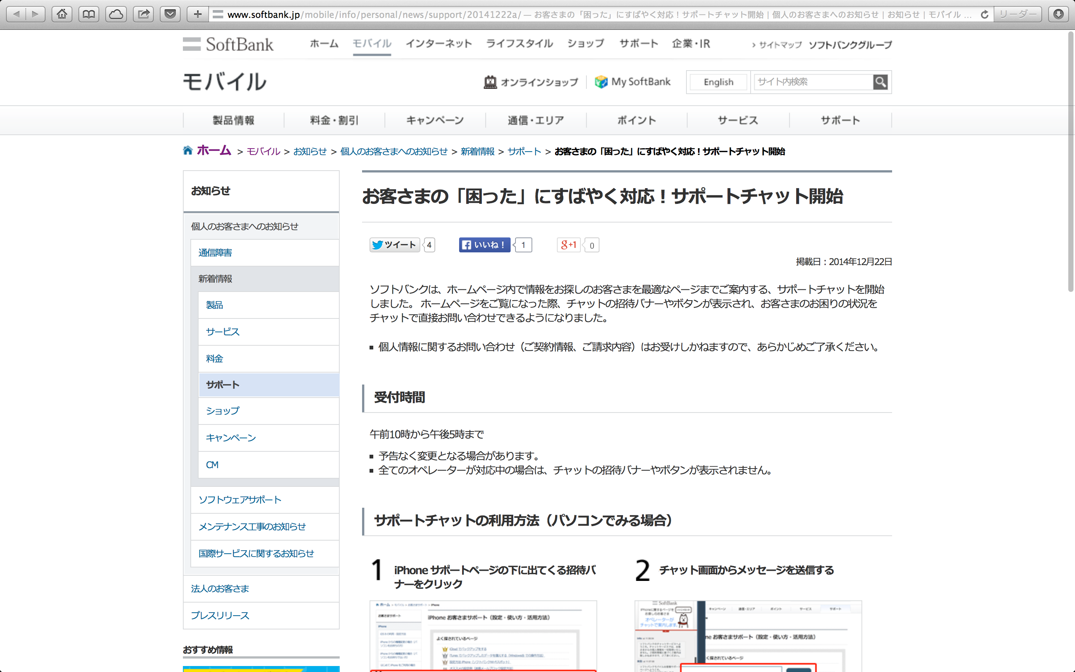Click the 新着情報 breadcrumb link
This screenshot has width=1075, height=672.
(x=477, y=152)
